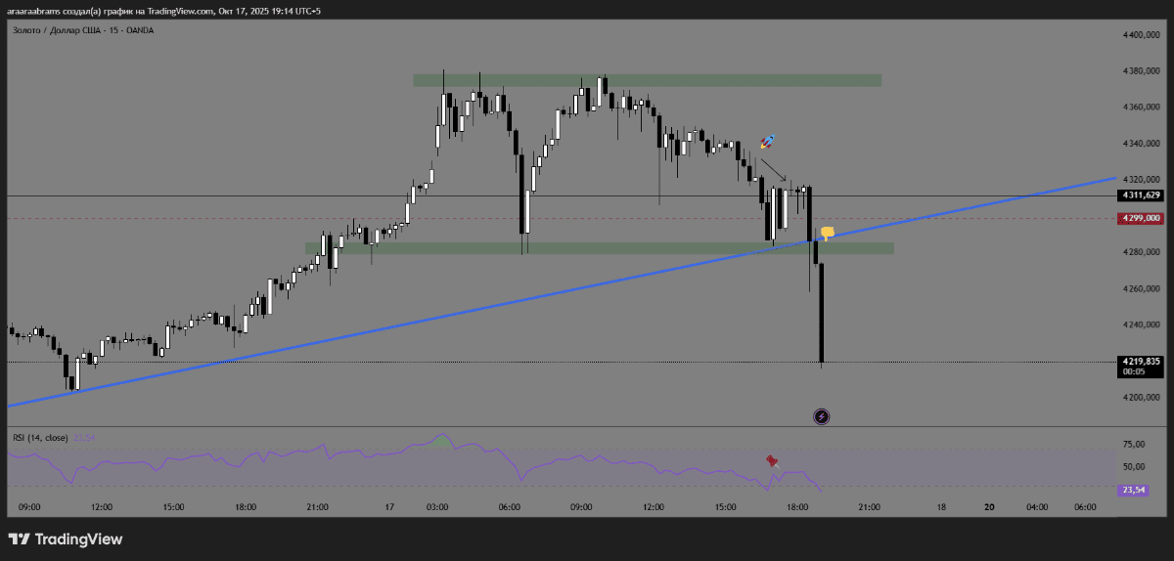Select the yellow thumbs-down emoji marker
This screenshot has width=1174, height=561.
[828, 233]
